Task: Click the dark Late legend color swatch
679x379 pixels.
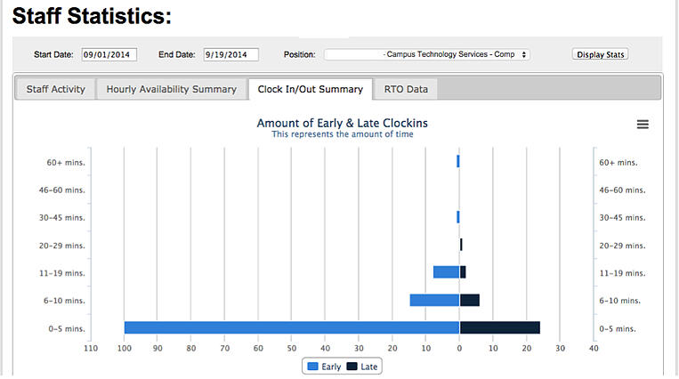Action: click(x=352, y=367)
